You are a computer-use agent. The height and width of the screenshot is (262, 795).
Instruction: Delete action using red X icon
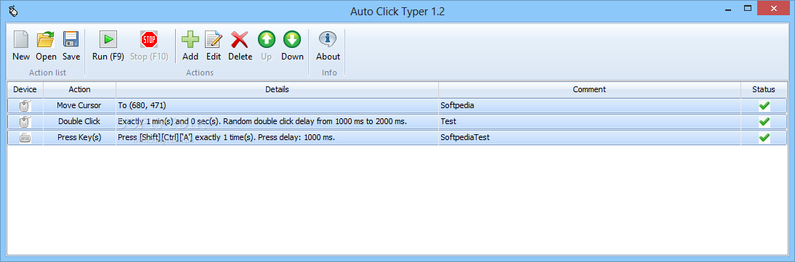240,46
